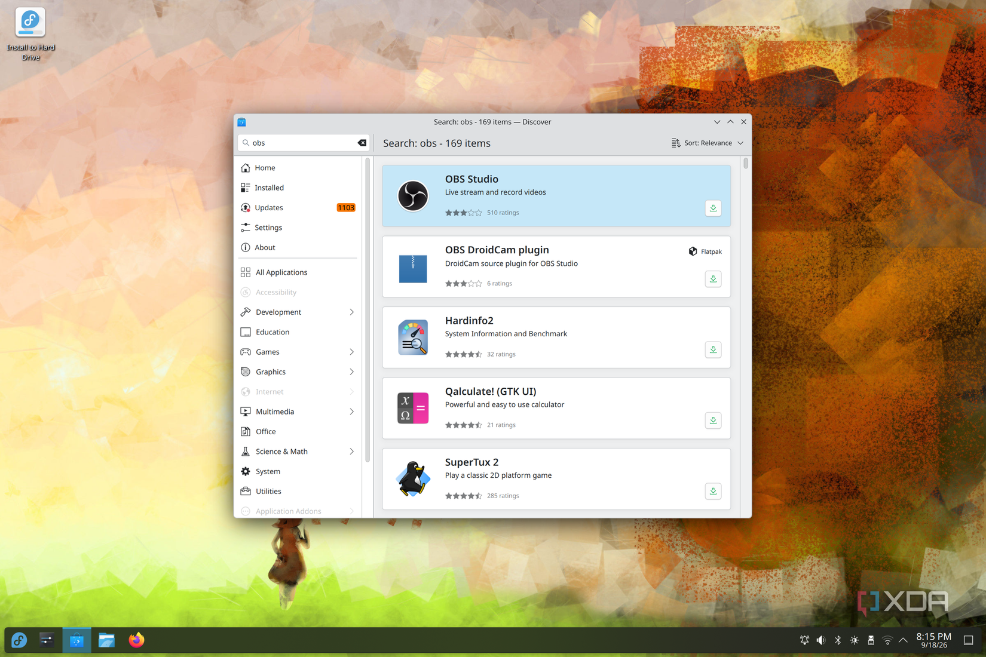
Task: Click the sidebar scrollbar
Action: 368,309
